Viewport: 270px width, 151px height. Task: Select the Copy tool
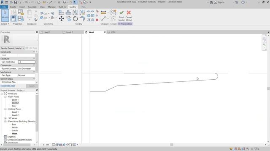coord(68,18)
